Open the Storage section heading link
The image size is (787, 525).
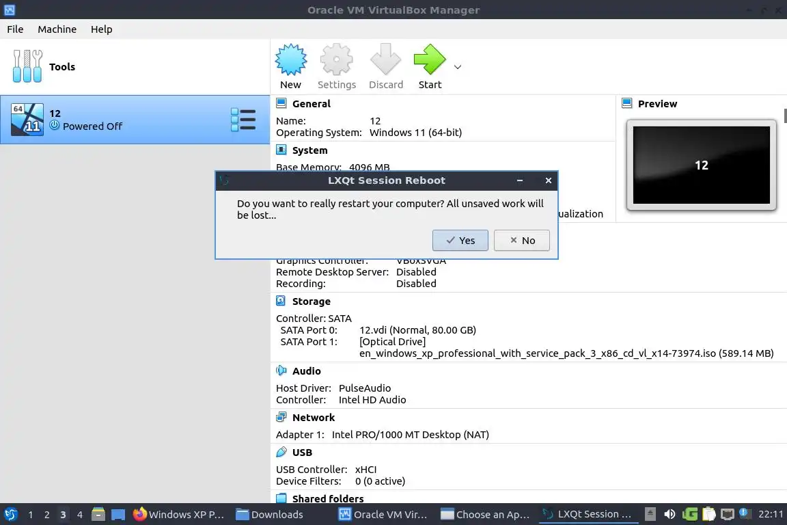tap(312, 301)
